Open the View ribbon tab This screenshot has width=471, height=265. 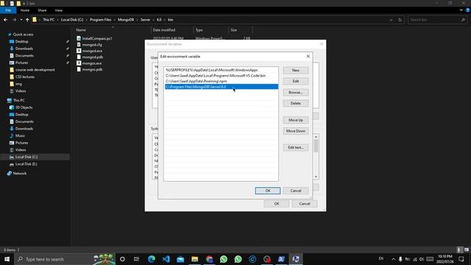click(x=59, y=10)
